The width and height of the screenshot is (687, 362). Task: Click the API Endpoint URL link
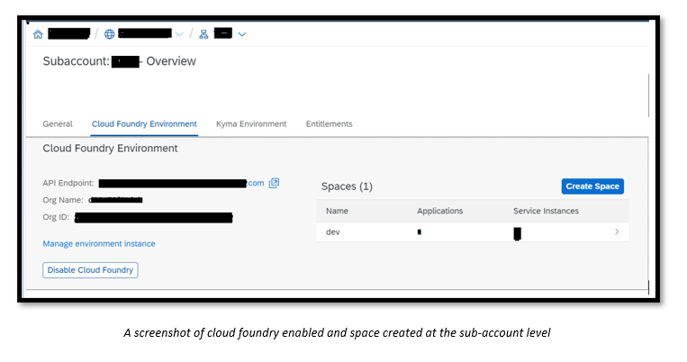coord(180,183)
